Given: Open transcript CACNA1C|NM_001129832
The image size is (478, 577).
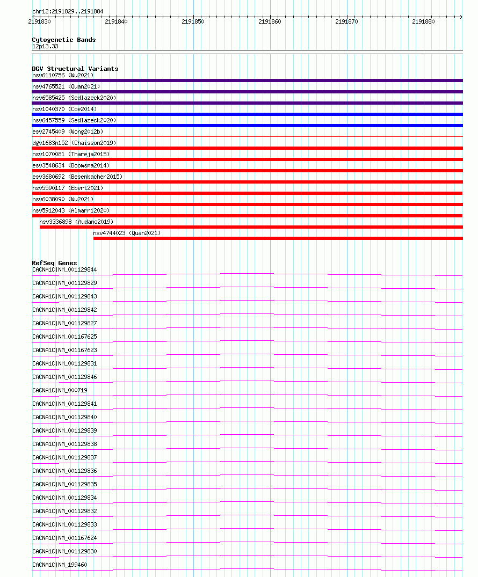Looking at the screenshot, I should pos(65,512).
